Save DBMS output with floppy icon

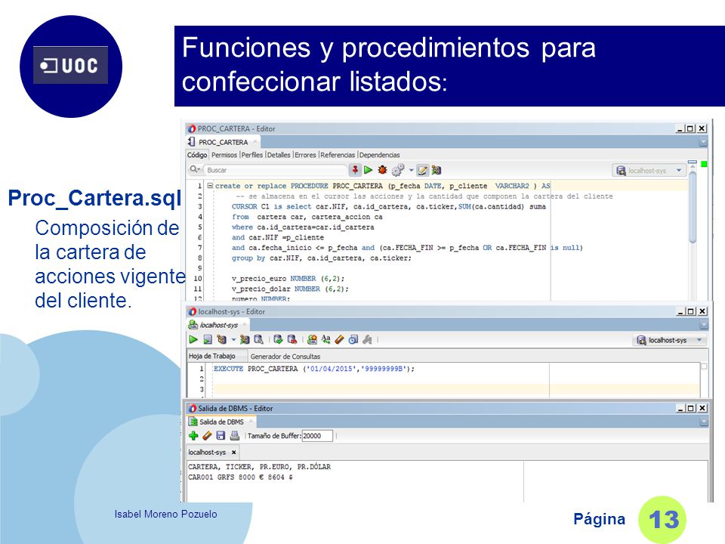pos(221,435)
